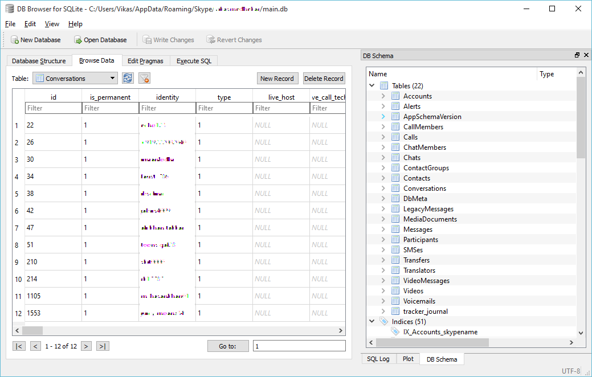The height and width of the screenshot is (377, 592).
Task: Click the Open Database toolbar icon
Action: 78,40
